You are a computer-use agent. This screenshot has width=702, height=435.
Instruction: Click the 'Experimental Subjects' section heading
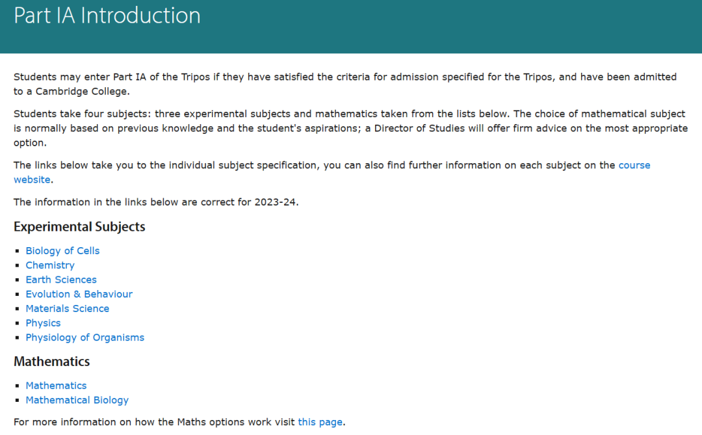point(79,227)
